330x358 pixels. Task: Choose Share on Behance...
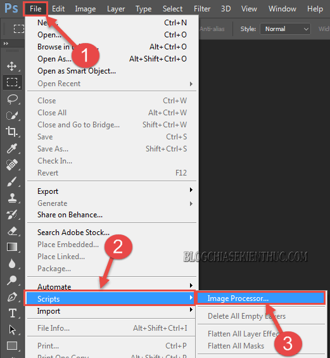click(112, 215)
